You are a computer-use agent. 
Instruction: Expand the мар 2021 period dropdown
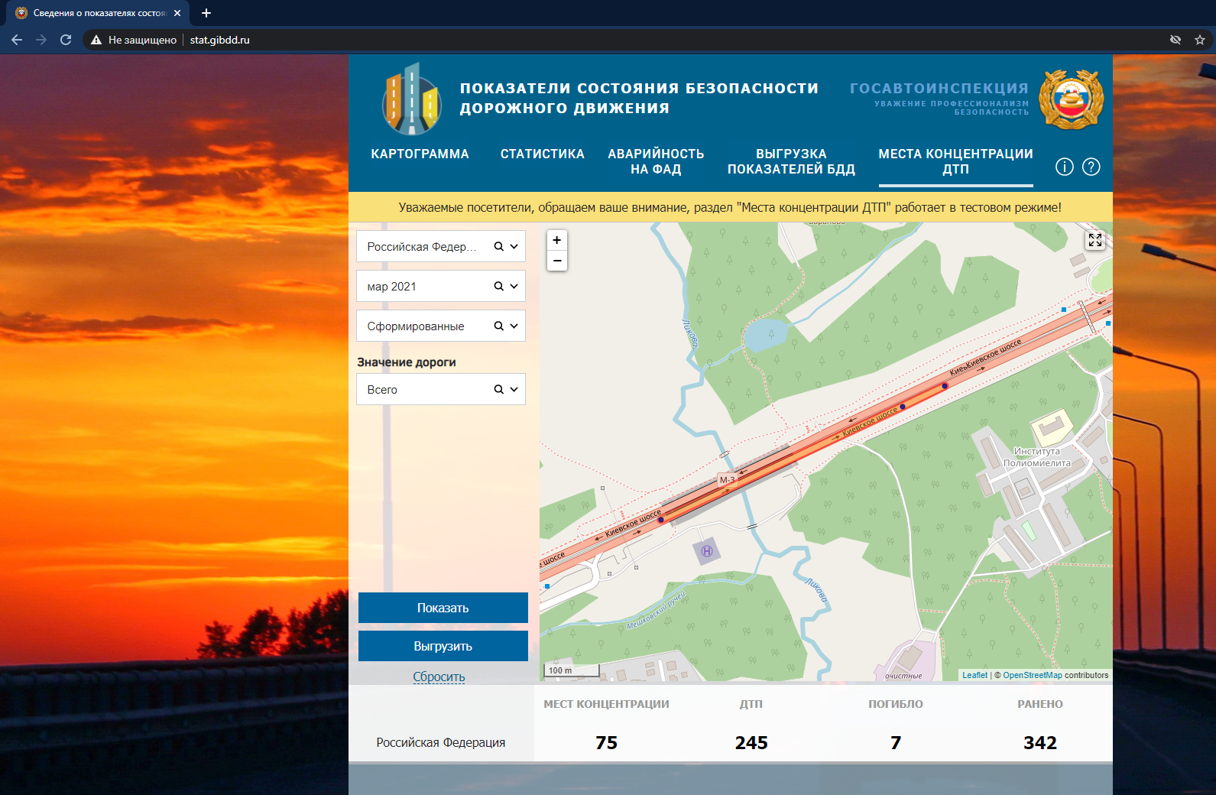click(x=514, y=287)
